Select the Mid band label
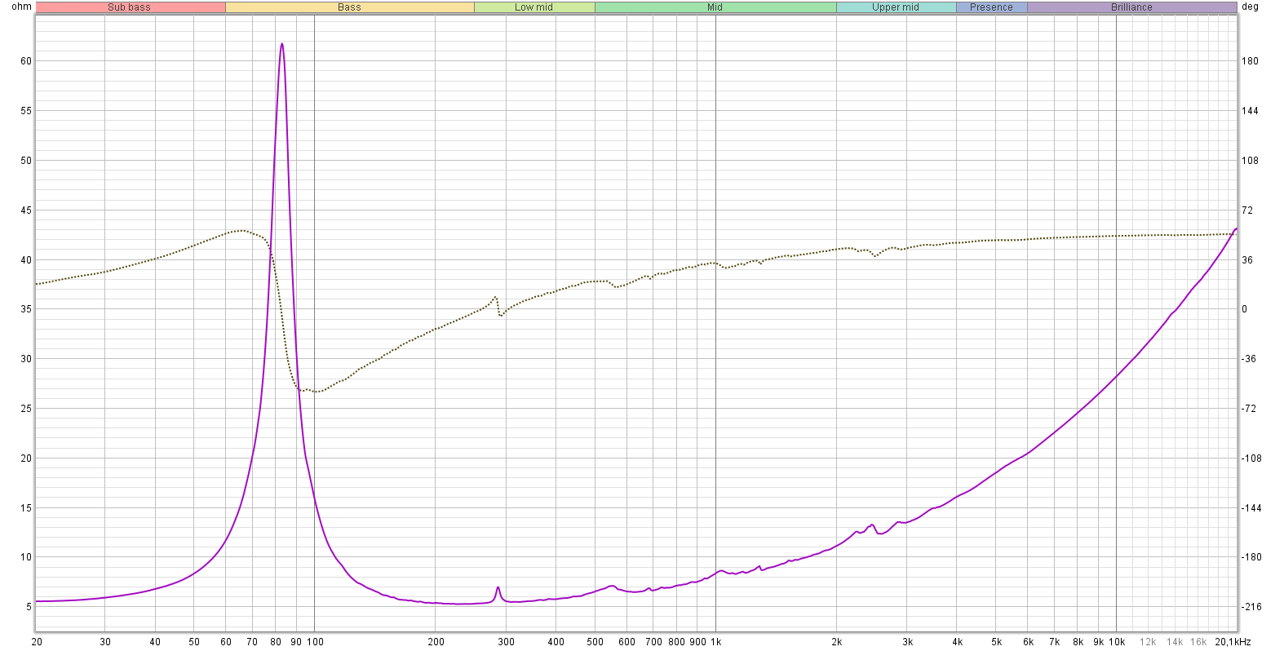1284x651 pixels. click(x=715, y=7)
